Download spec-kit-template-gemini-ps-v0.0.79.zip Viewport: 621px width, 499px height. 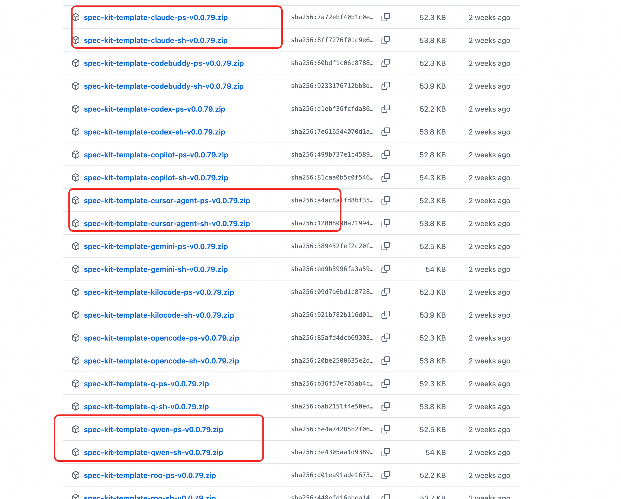[x=156, y=246]
